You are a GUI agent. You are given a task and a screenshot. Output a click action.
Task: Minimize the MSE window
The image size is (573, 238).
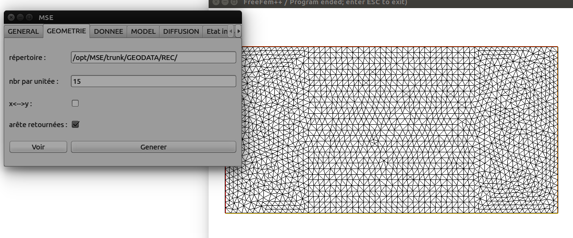(20, 18)
